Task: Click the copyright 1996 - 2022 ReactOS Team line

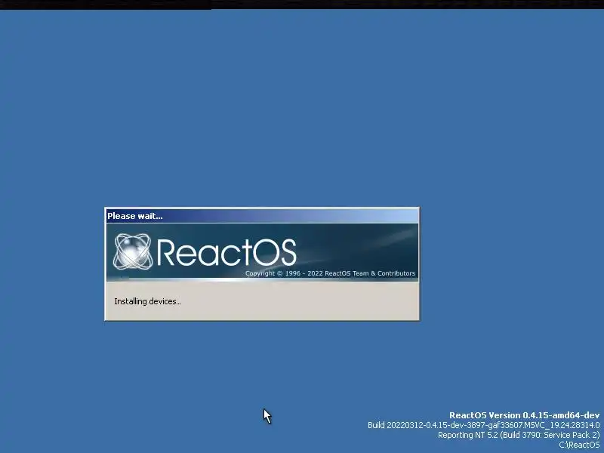Action: click(330, 273)
